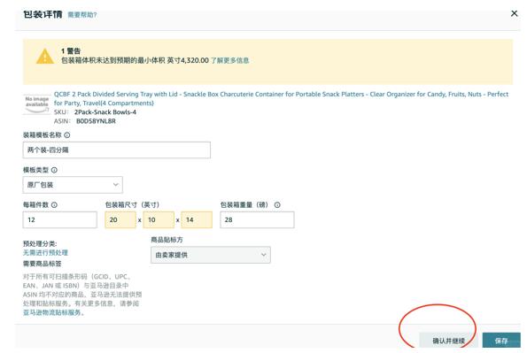Focus the 包装箱重量 field showing 28
The width and height of the screenshot is (527, 353).
pyautogui.click(x=257, y=219)
